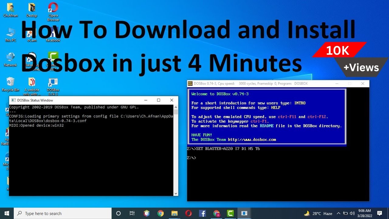Click DOSBox Status Window title icon

click(13, 100)
